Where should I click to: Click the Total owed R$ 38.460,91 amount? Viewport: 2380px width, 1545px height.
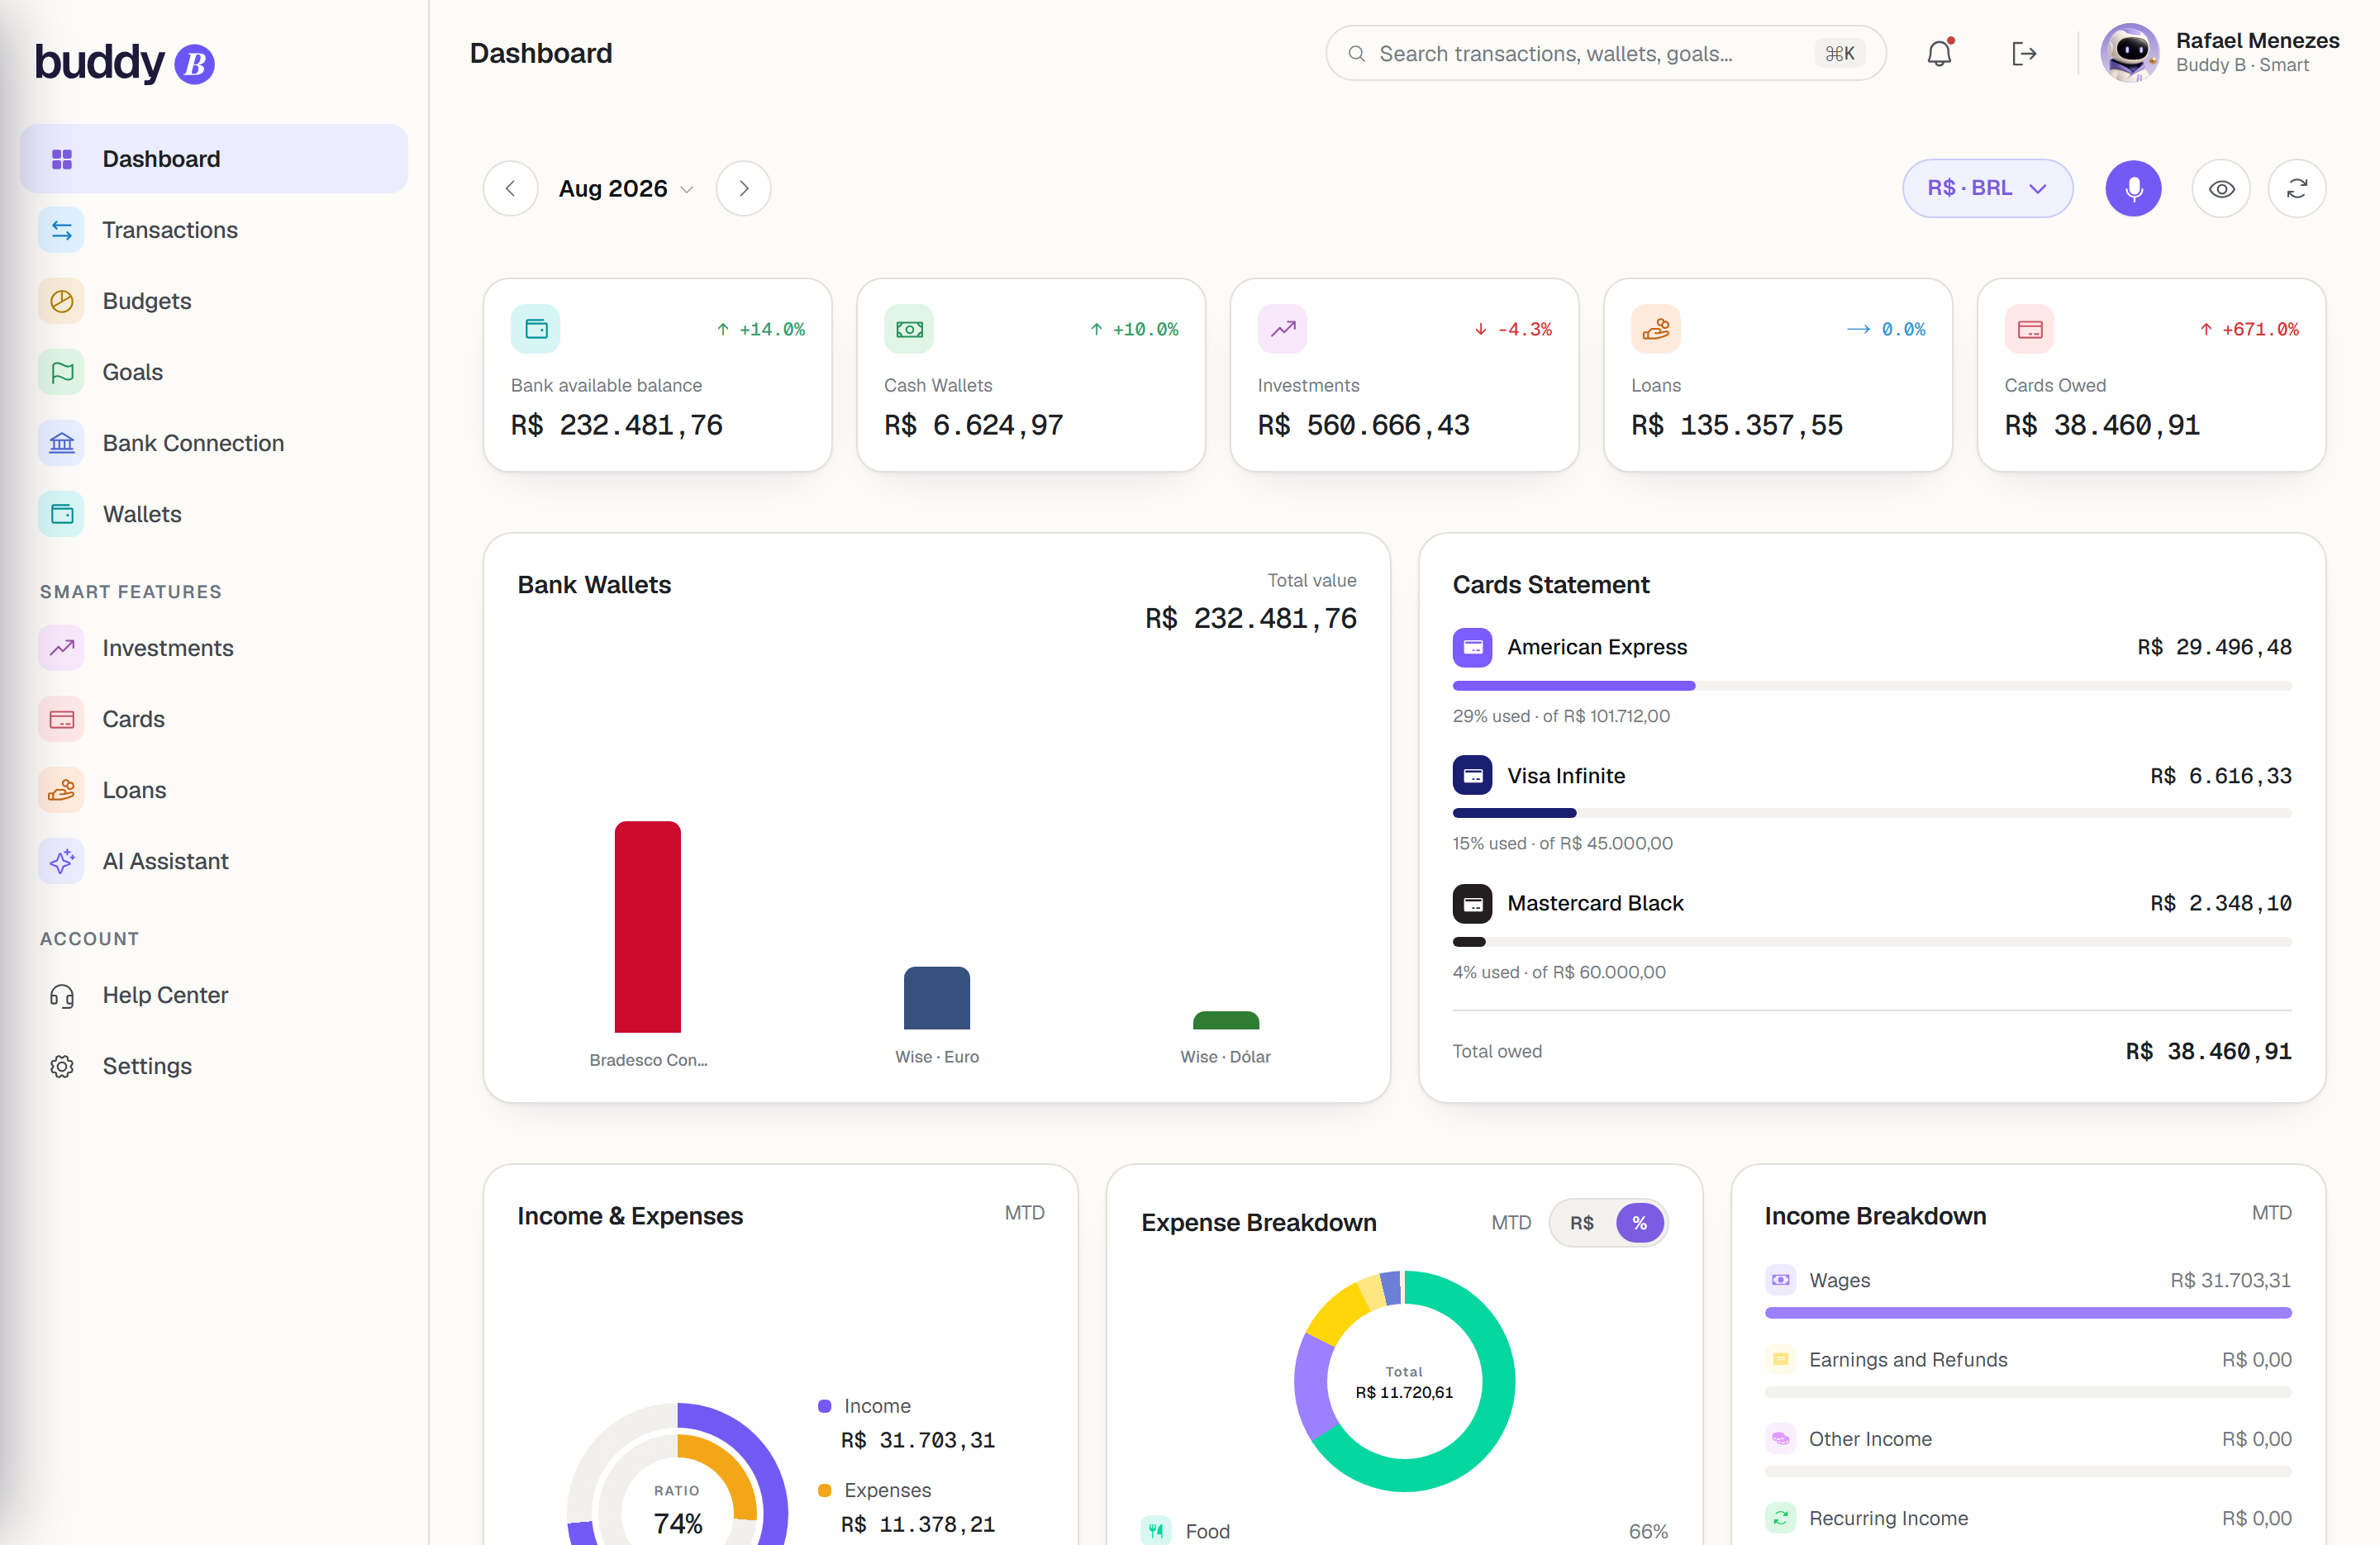click(x=2209, y=1052)
